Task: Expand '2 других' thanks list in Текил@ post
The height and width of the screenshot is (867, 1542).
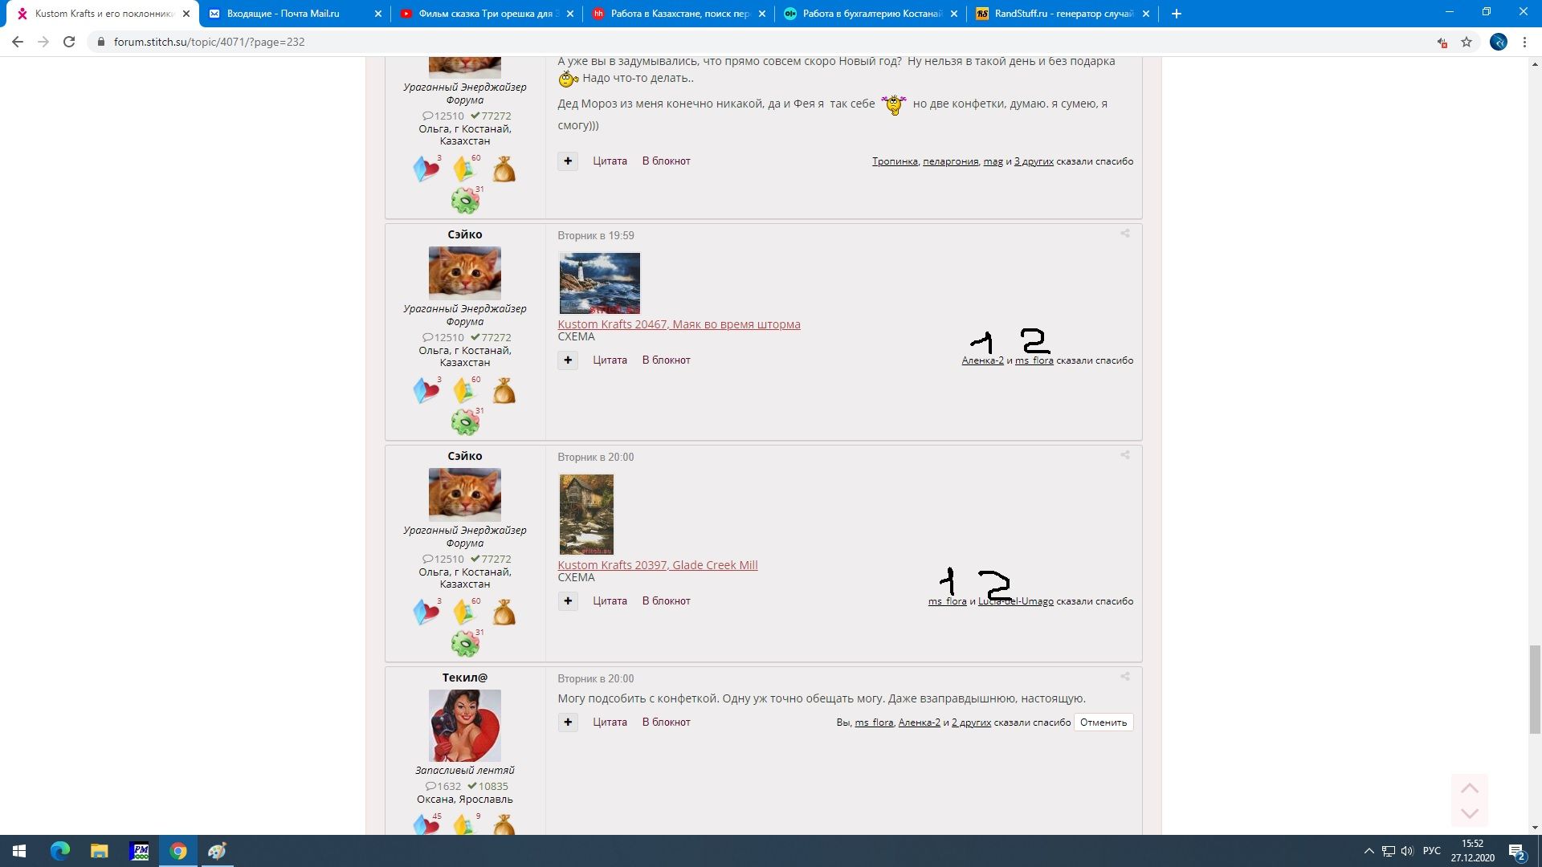Action: [971, 722]
